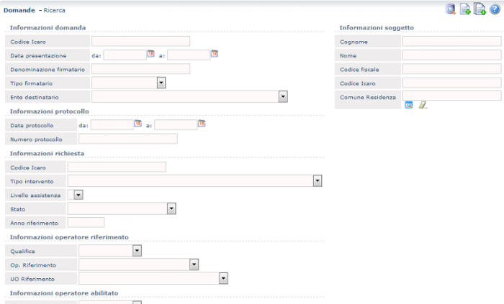
Task: Click the Cognome input field
Action: [x=451, y=42]
